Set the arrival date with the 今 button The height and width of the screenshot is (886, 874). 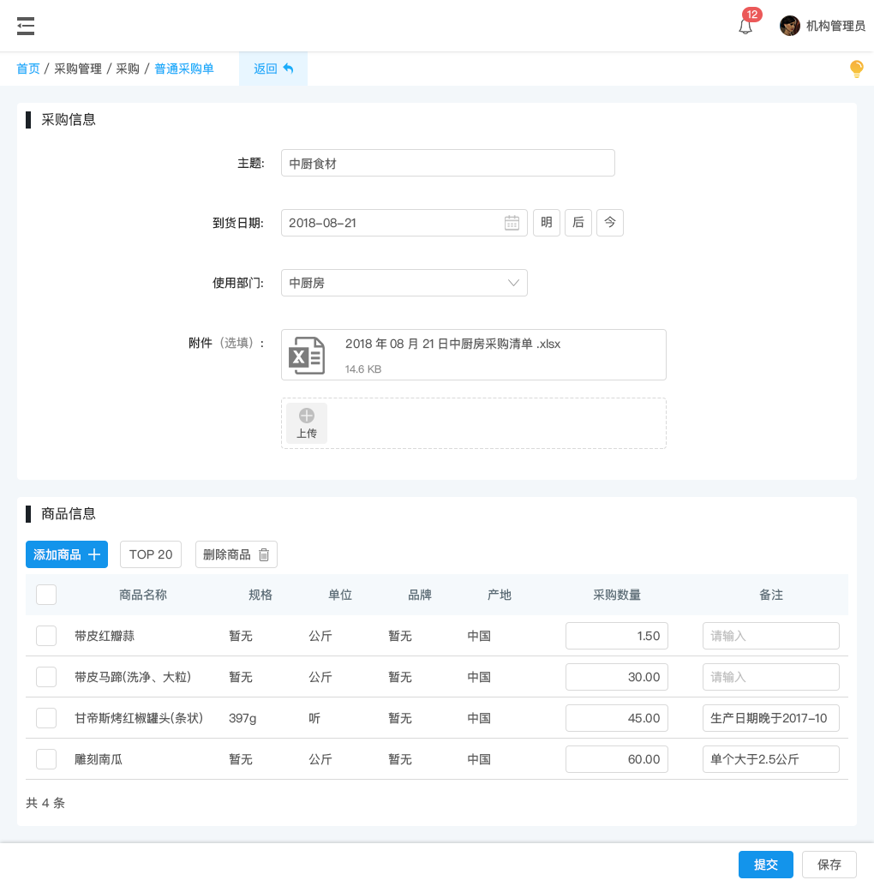609,223
